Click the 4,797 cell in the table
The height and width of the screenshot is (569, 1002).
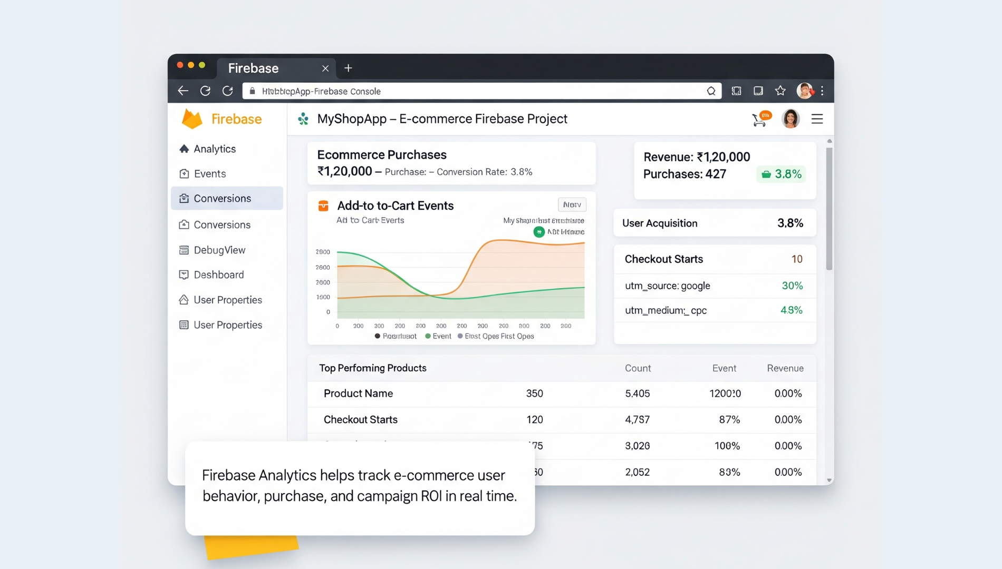point(637,420)
